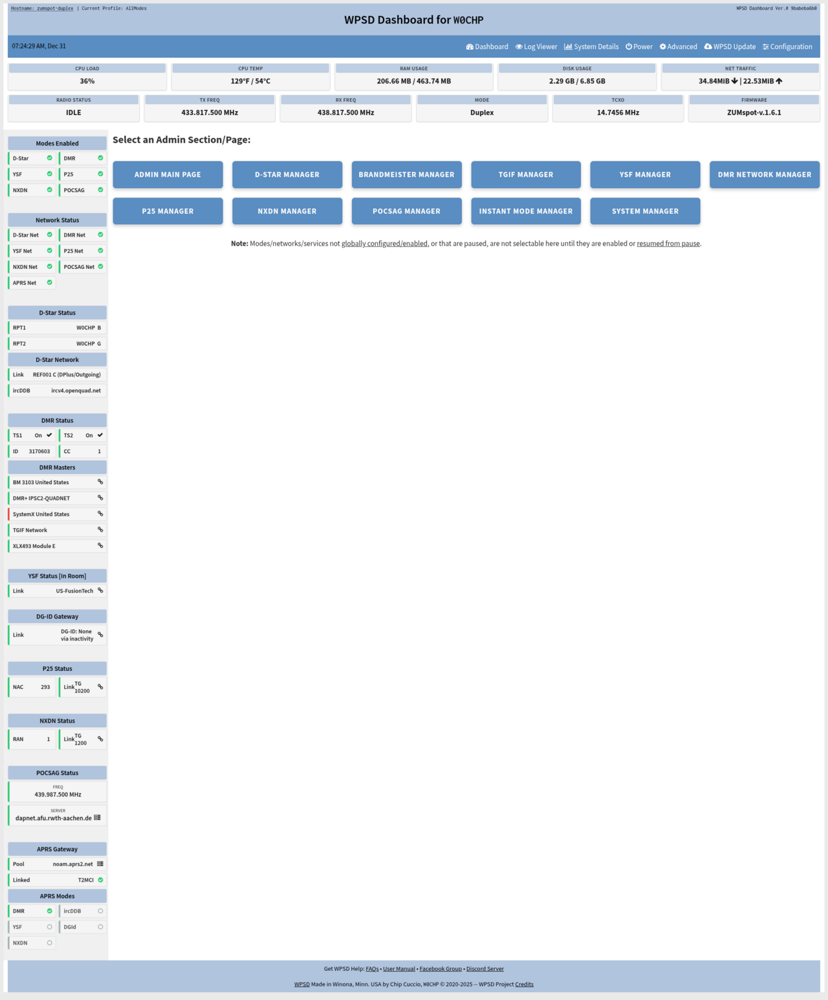Click the empty circle beside APRS ircDDB mode
This screenshot has height=1000, width=828.
(100, 911)
